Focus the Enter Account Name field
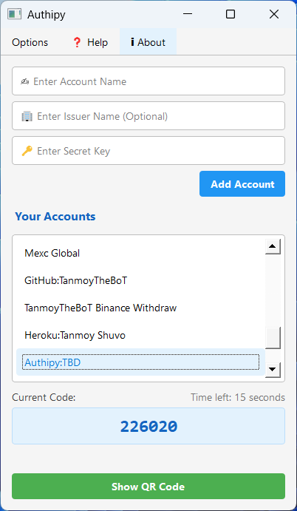 [x=148, y=81]
